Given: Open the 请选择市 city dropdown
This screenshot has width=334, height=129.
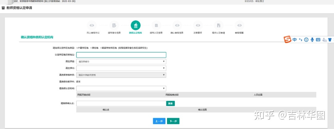Looking at the screenshot, I should click(121, 68).
